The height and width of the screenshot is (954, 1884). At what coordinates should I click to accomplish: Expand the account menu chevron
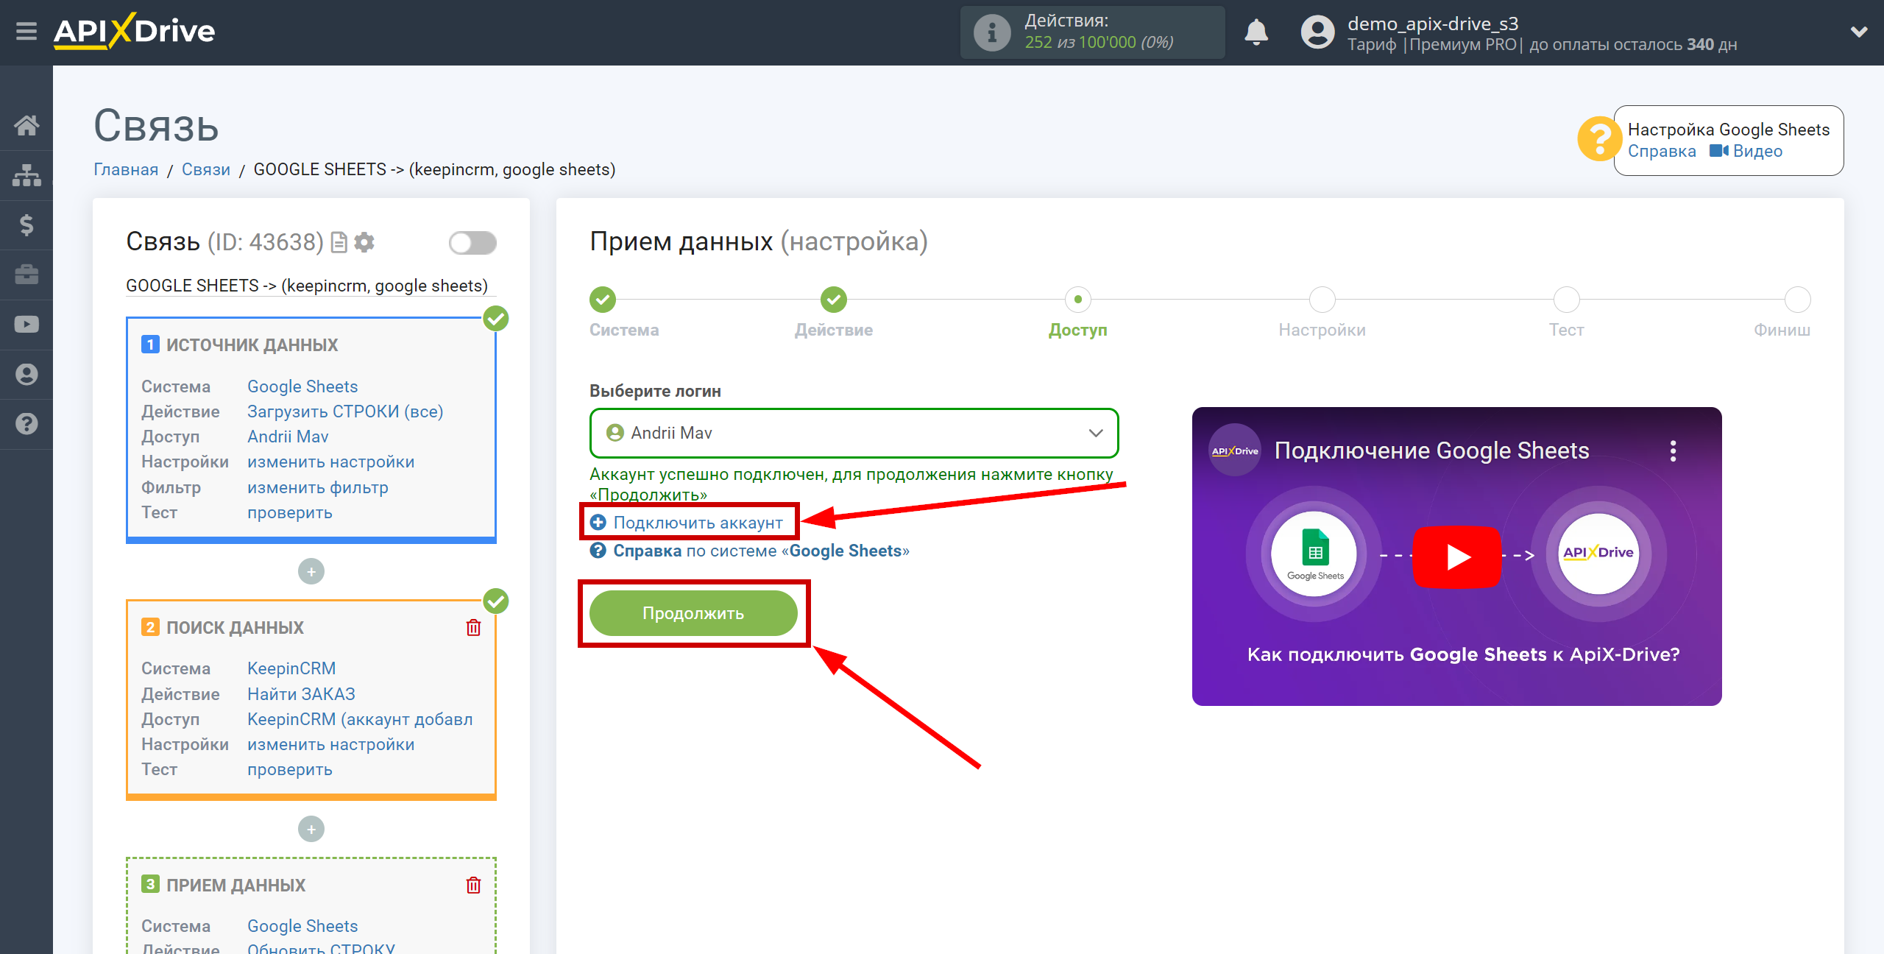(x=1859, y=32)
